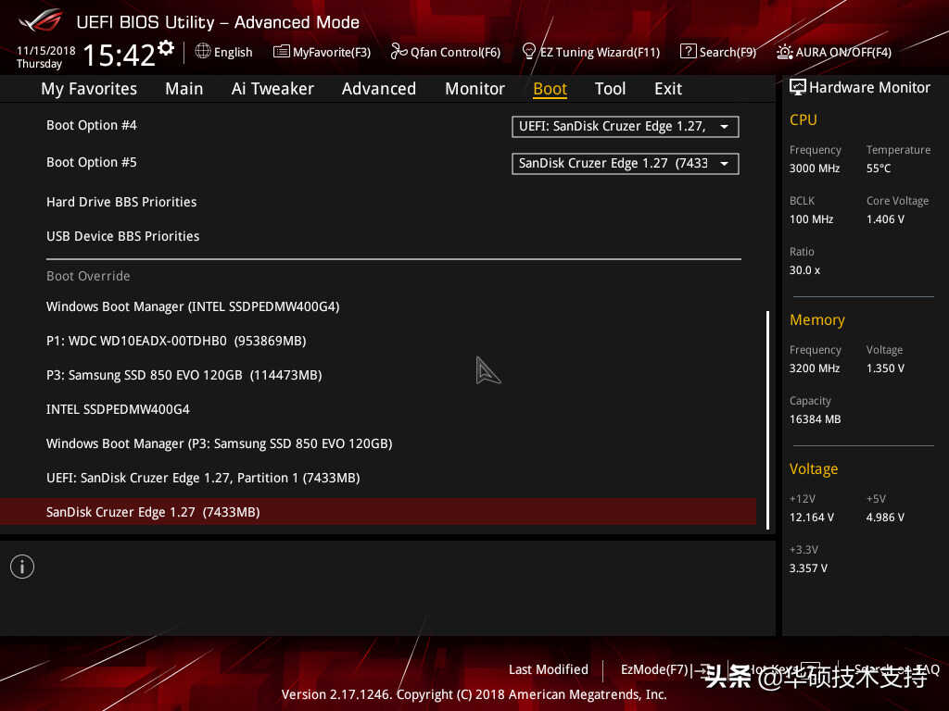
Task: Select INTEL SSDPEDMW400G4 boot override entry
Action: (118, 409)
